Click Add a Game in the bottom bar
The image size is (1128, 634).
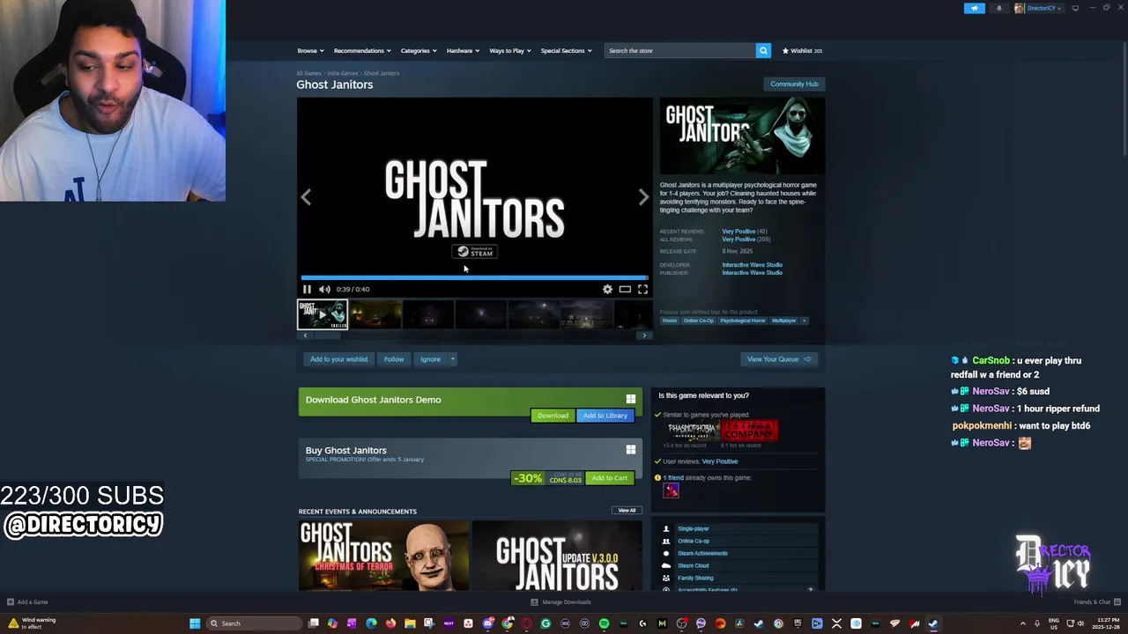[x=27, y=602]
